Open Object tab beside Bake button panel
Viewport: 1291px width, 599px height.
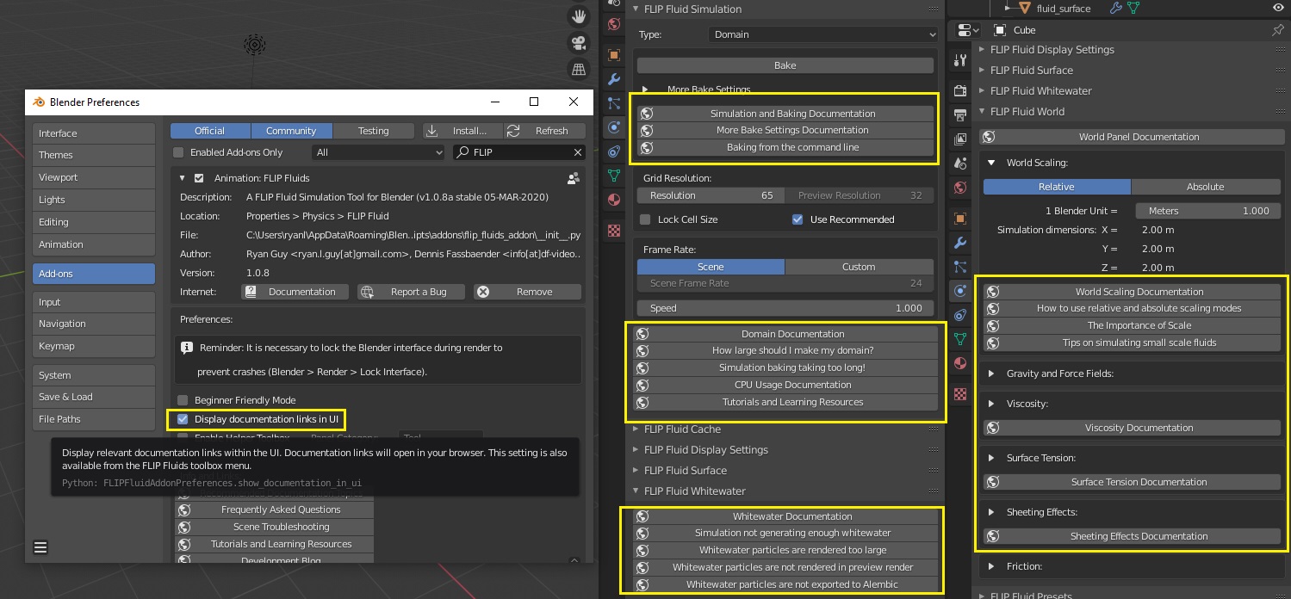coord(614,55)
